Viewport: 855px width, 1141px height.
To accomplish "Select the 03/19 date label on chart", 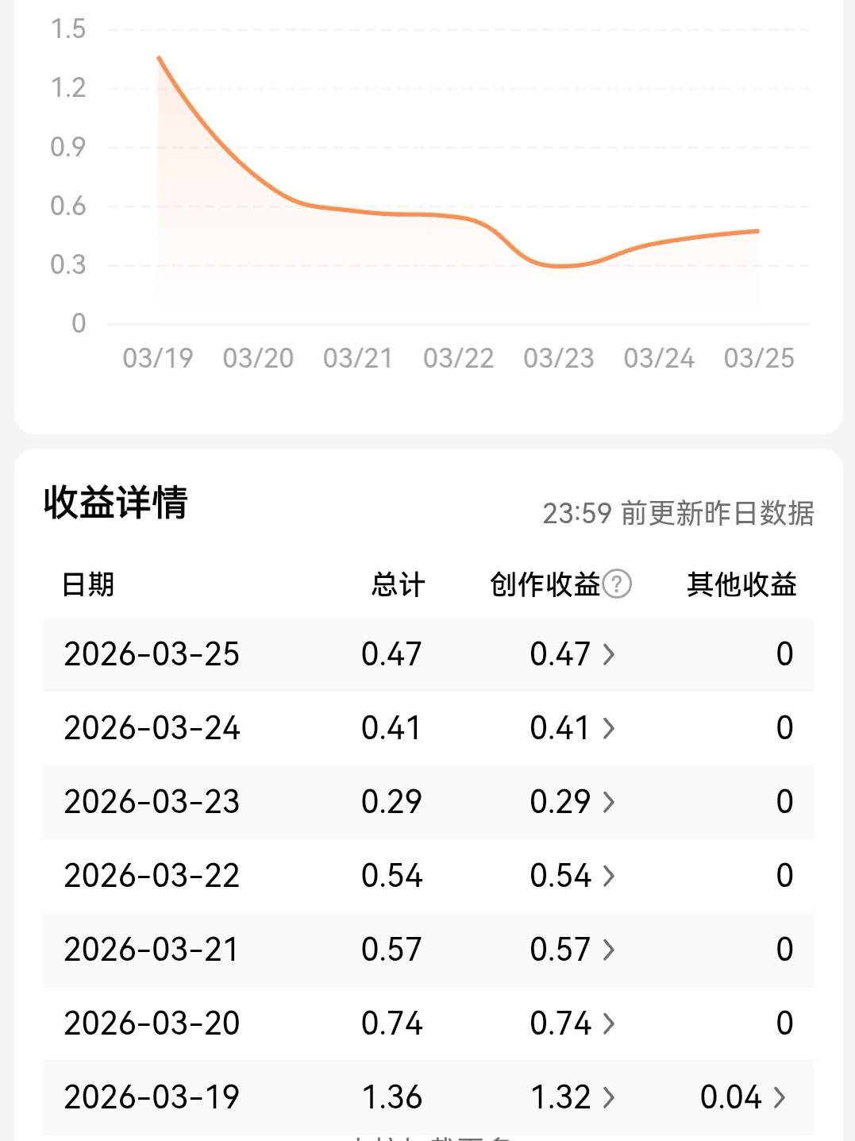I will [x=156, y=358].
